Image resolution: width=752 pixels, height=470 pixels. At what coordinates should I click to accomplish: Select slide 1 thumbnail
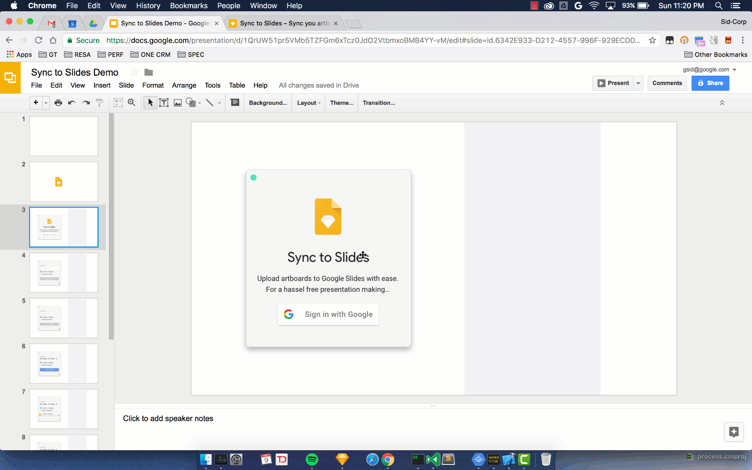click(x=64, y=136)
